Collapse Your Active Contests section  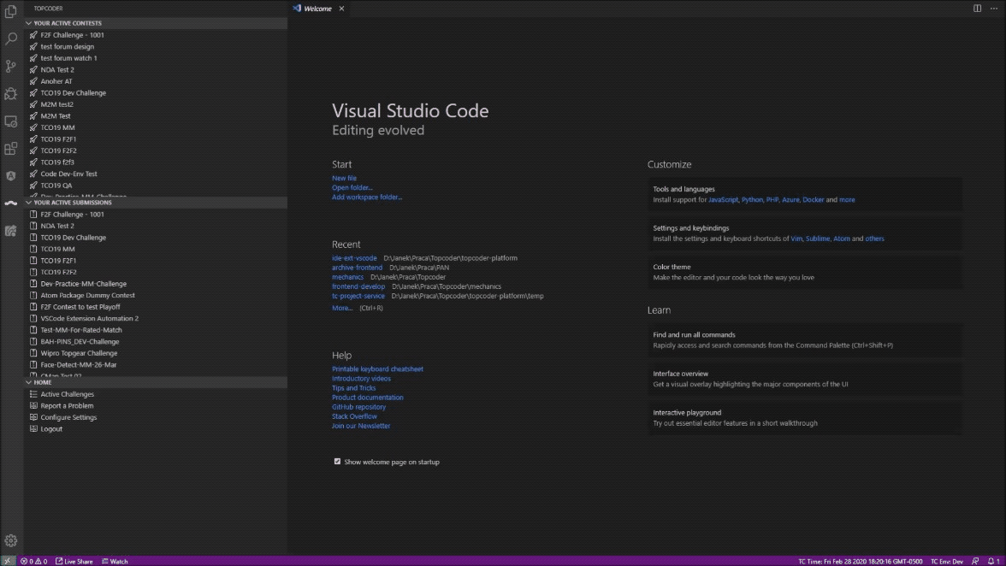[156, 23]
